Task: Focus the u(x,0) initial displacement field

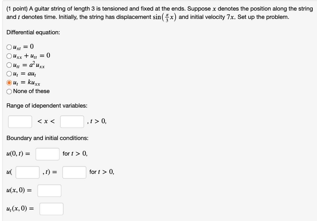Action: pyautogui.click(x=49, y=191)
